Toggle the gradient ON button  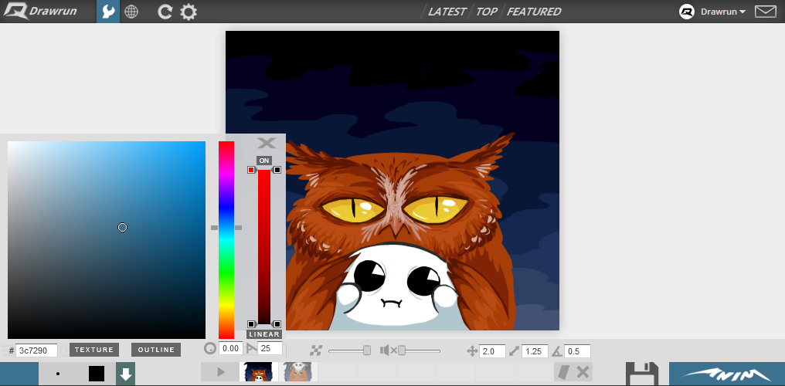(263, 161)
